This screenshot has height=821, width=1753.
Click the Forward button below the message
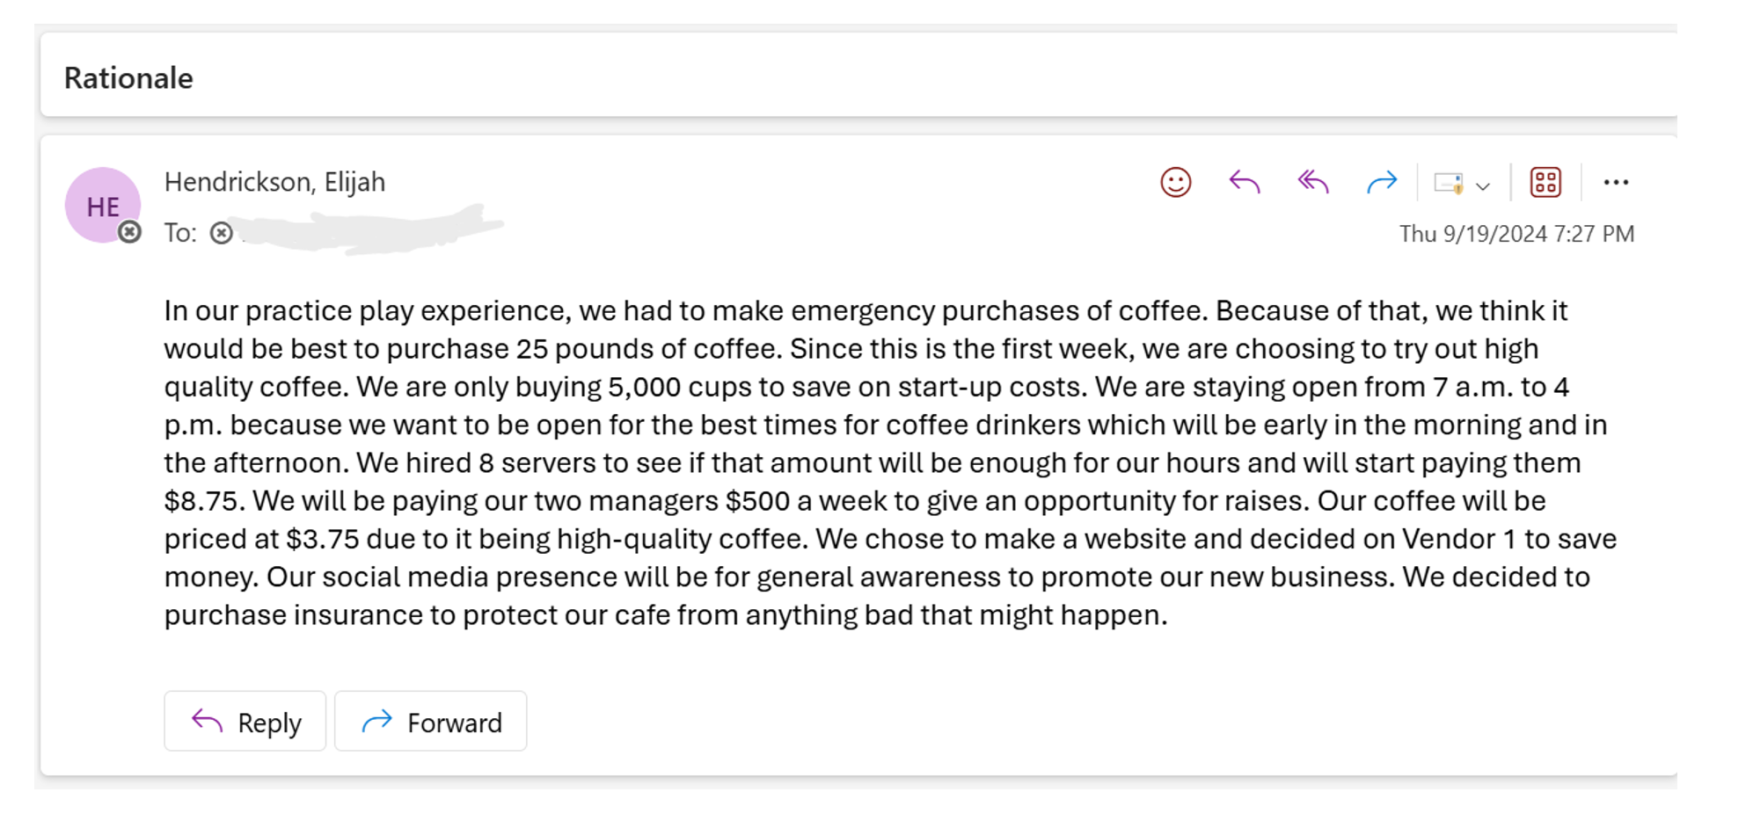(x=430, y=722)
